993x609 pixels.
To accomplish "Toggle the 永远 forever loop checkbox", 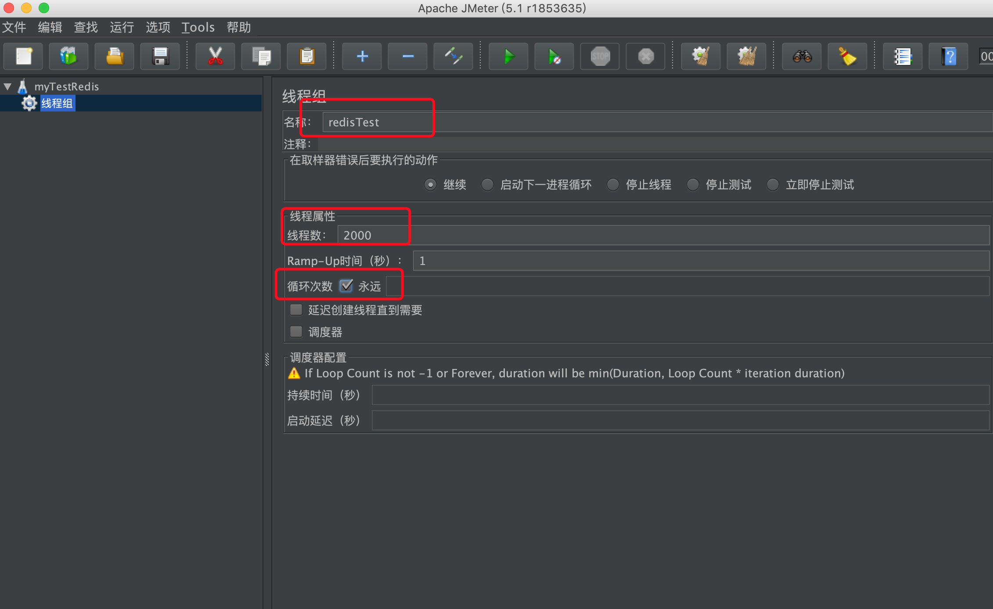I will coord(346,286).
